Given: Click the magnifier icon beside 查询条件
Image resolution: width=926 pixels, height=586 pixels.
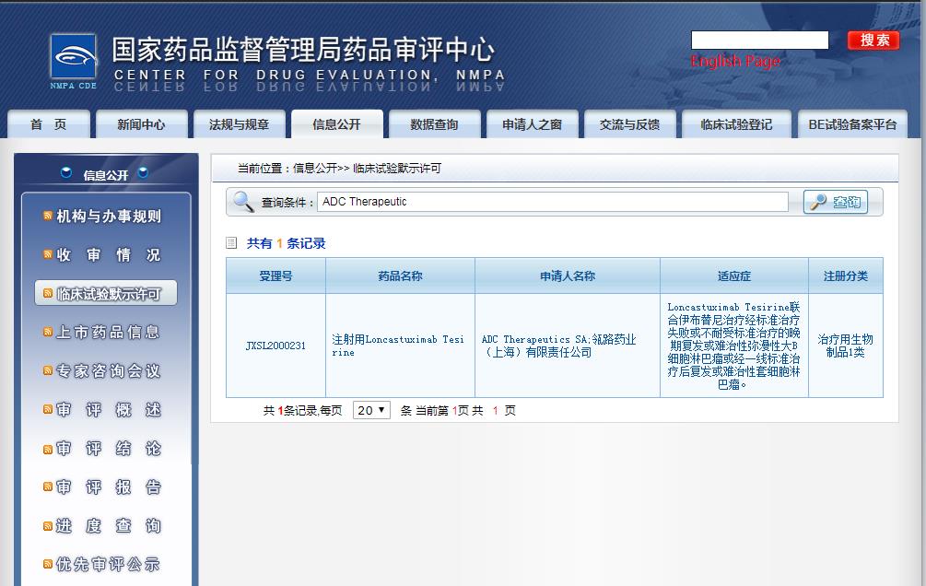Looking at the screenshot, I should click(243, 202).
